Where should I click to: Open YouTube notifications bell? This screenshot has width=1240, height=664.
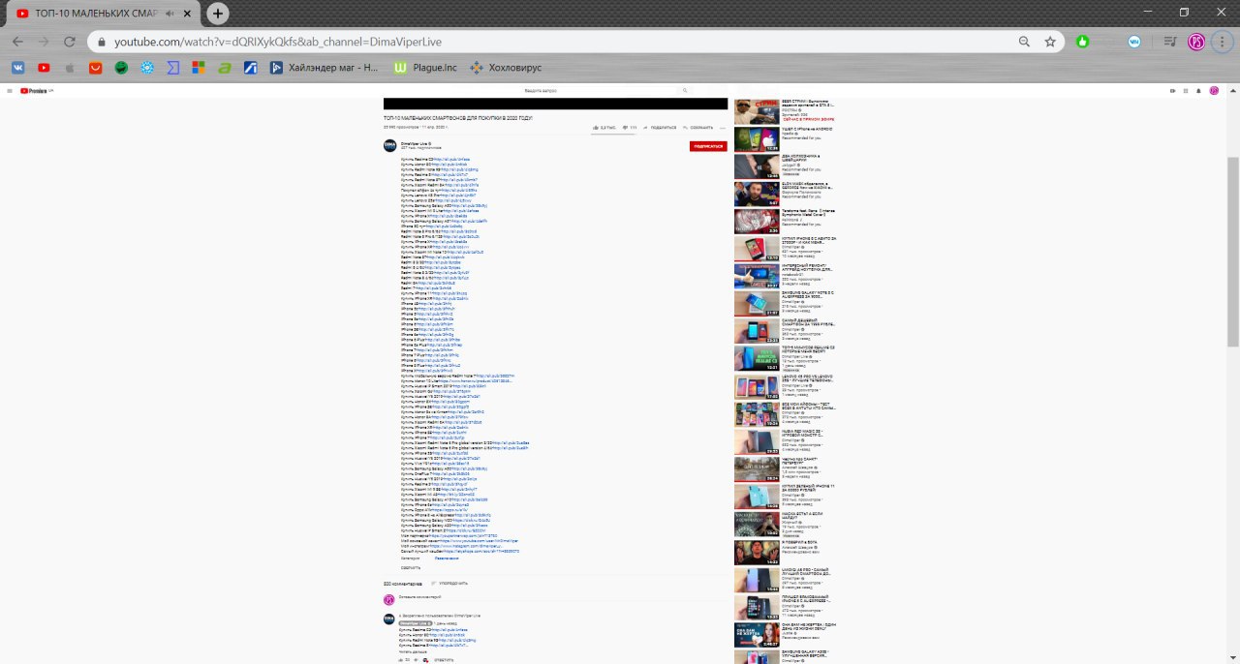coord(1200,90)
